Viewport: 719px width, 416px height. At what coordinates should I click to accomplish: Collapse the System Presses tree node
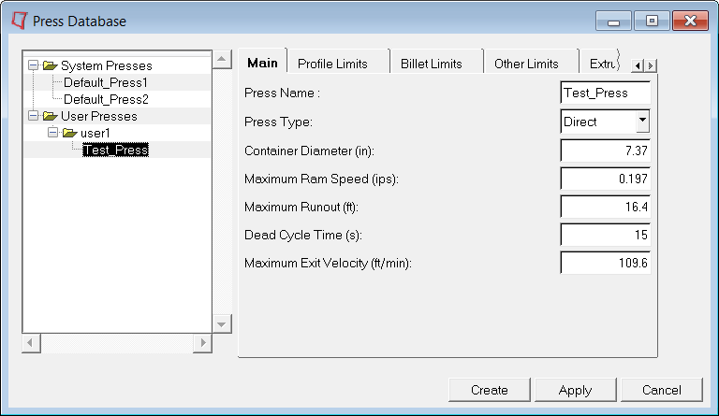pyautogui.click(x=34, y=65)
